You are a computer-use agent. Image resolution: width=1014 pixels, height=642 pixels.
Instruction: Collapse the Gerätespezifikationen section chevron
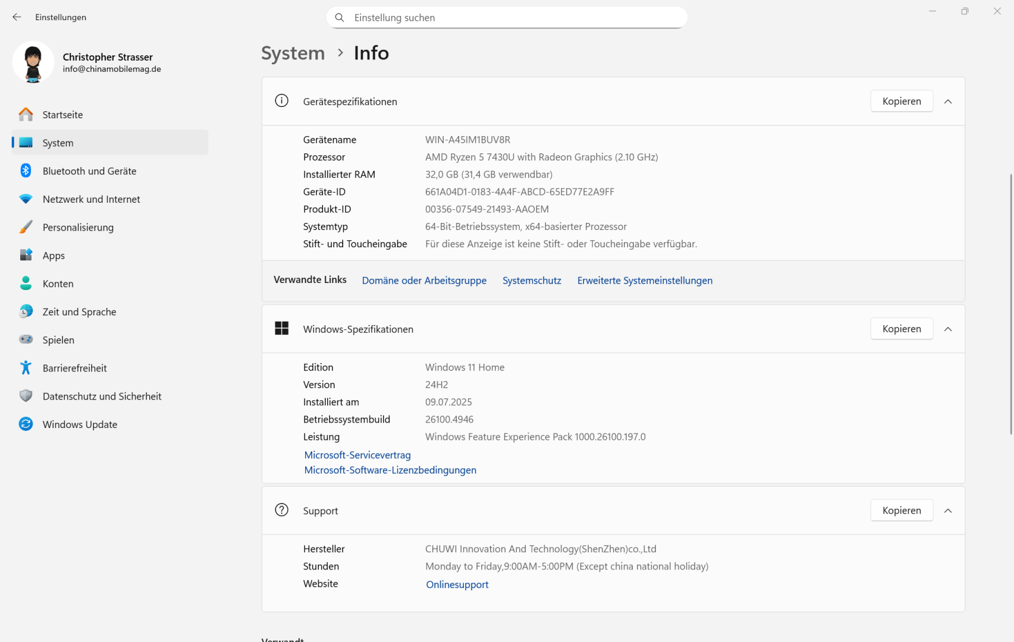coord(948,102)
